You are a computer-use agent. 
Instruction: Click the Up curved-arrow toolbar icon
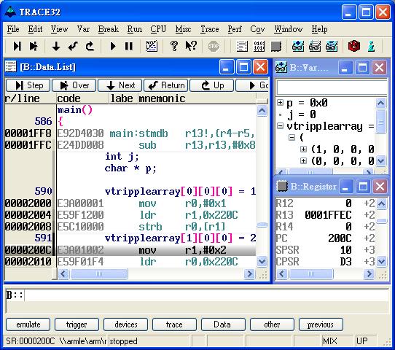[90, 46]
